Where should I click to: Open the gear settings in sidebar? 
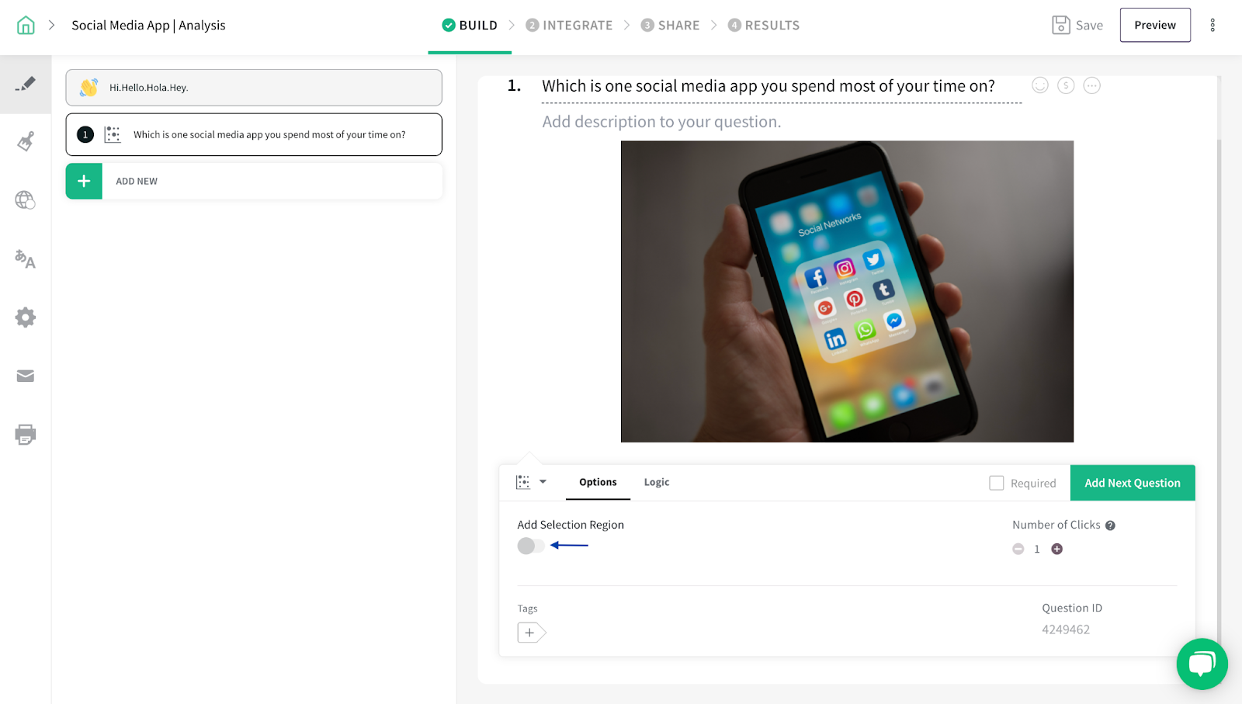[x=26, y=317]
